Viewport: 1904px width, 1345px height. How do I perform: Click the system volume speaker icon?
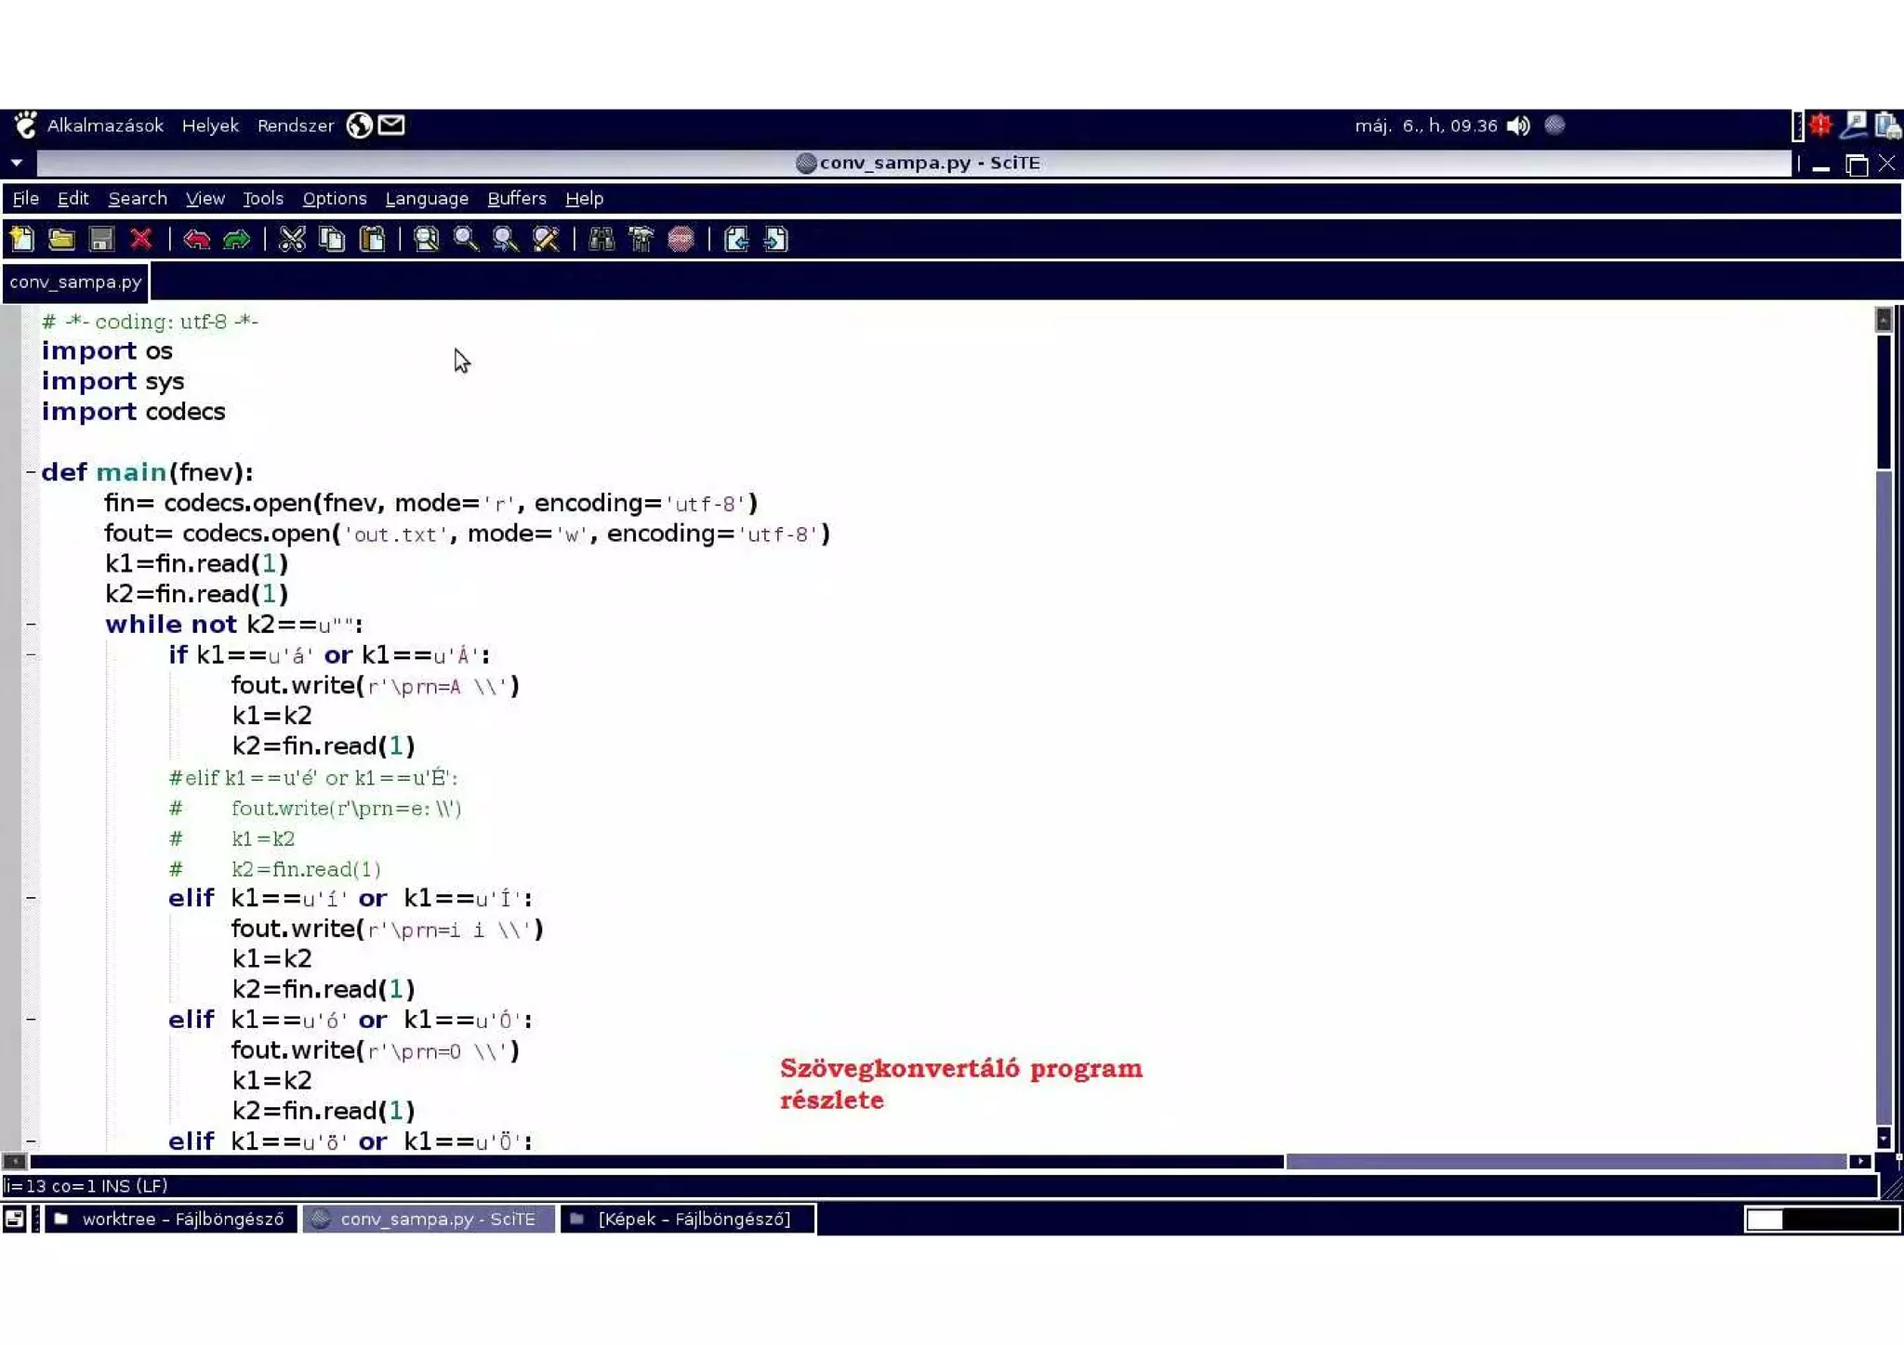[1518, 125]
